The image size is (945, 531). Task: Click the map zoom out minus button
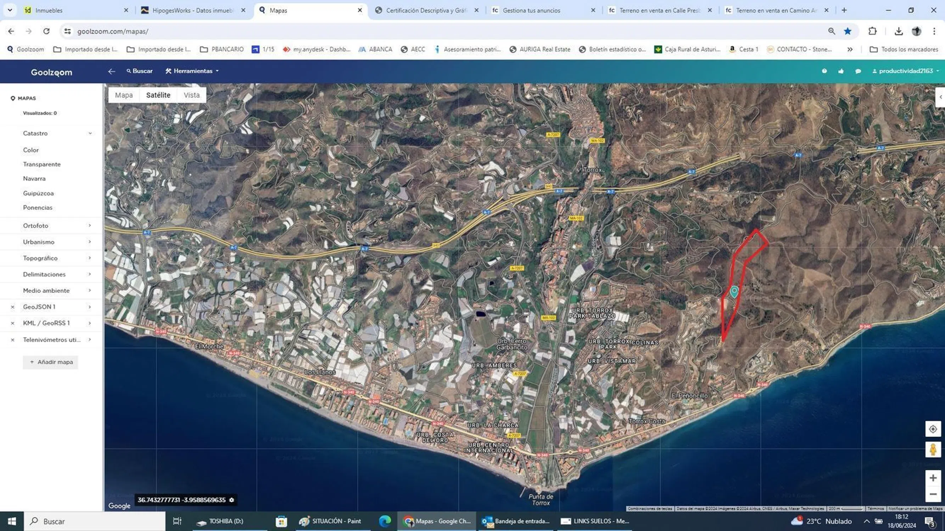click(x=933, y=494)
